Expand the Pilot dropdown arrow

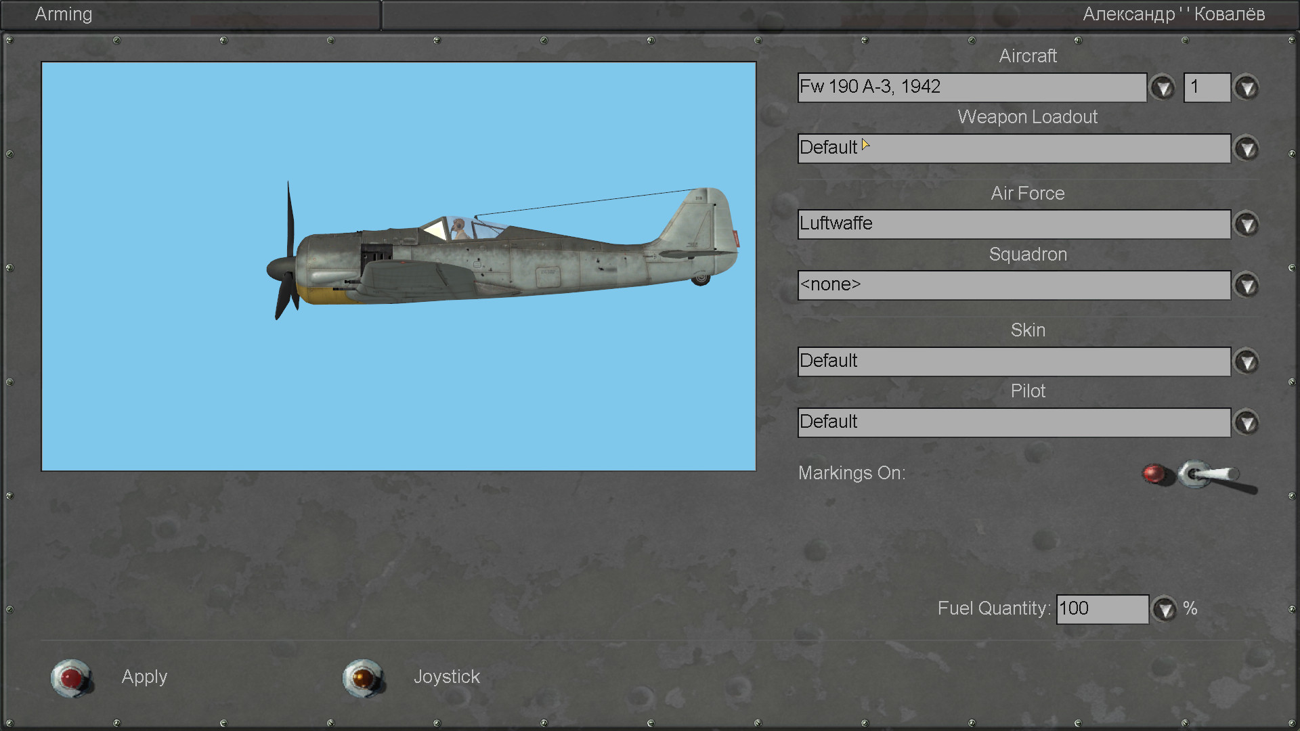[1247, 423]
